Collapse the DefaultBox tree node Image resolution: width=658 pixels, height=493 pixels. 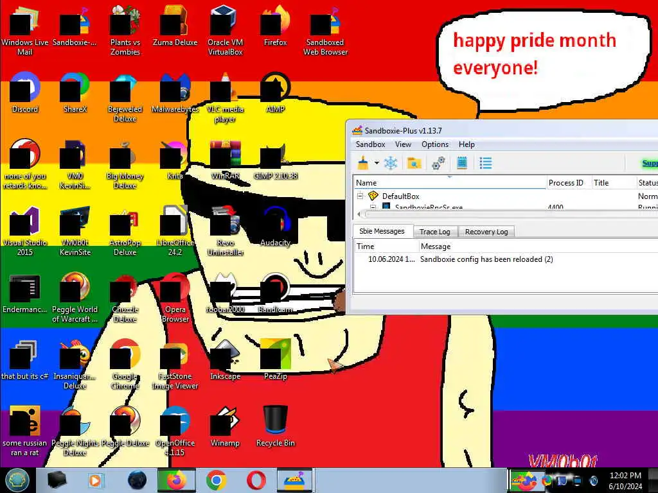pyautogui.click(x=360, y=196)
